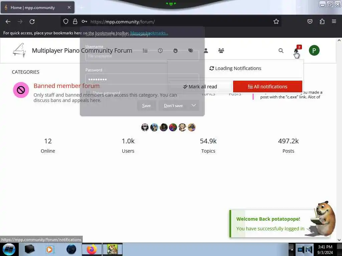Open forum search magnifier icon
This screenshot has height=256, width=342.
(x=281, y=51)
